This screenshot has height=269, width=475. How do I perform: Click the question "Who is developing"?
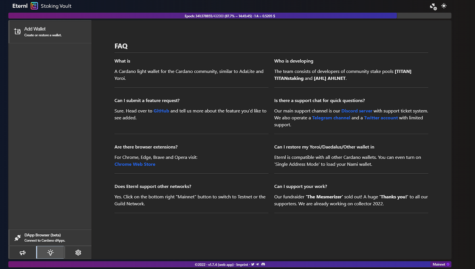tap(293, 61)
